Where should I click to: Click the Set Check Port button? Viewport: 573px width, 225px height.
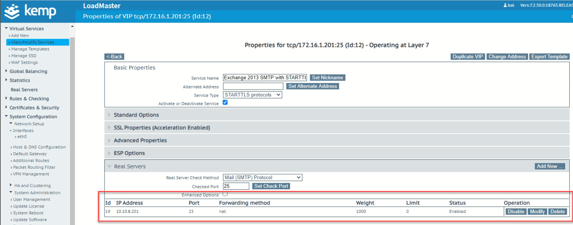(x=271, y=186)
